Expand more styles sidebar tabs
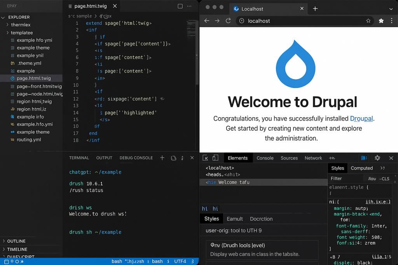This screenshot has height=265, width=398. 382,168
